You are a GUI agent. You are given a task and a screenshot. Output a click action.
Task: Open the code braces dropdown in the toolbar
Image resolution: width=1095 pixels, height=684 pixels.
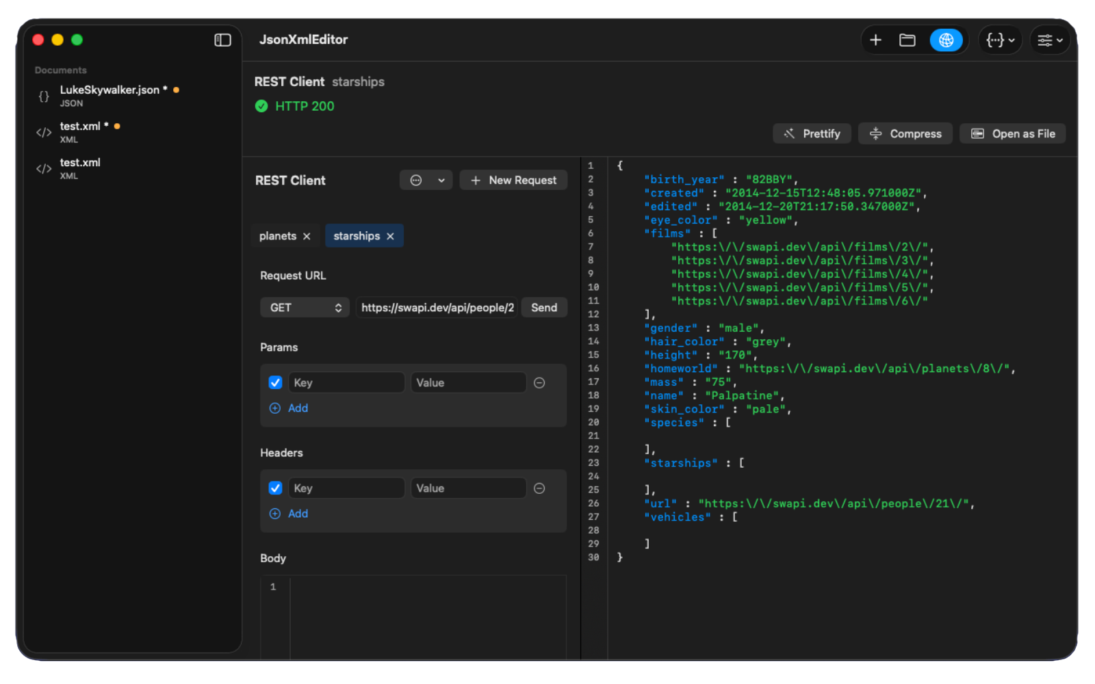tap(999, 40)
